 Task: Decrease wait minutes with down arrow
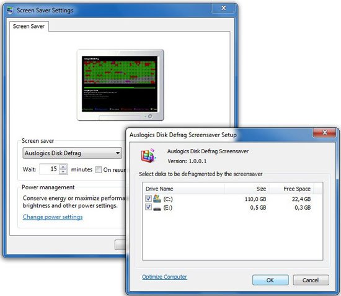63,172
